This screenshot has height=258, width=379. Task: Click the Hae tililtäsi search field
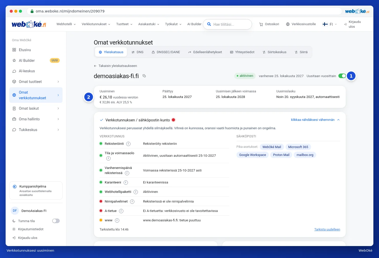click(x=227, y=24)
